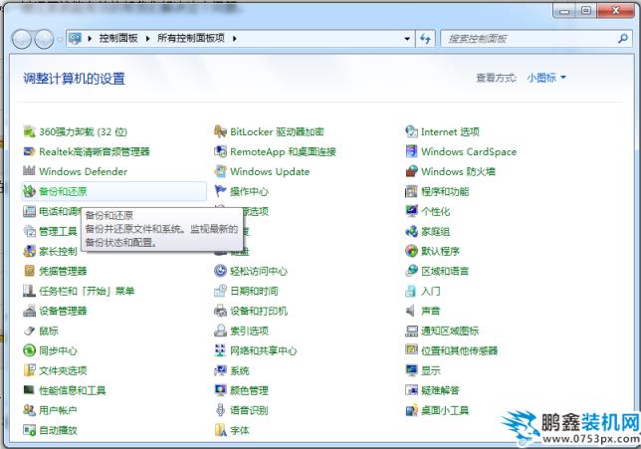This screenshot has height=449, width=641.
Task: Expand the arrow after 所有控制面板项 breadcrumb
Action: pyautogui.click(x=235, y=39)
